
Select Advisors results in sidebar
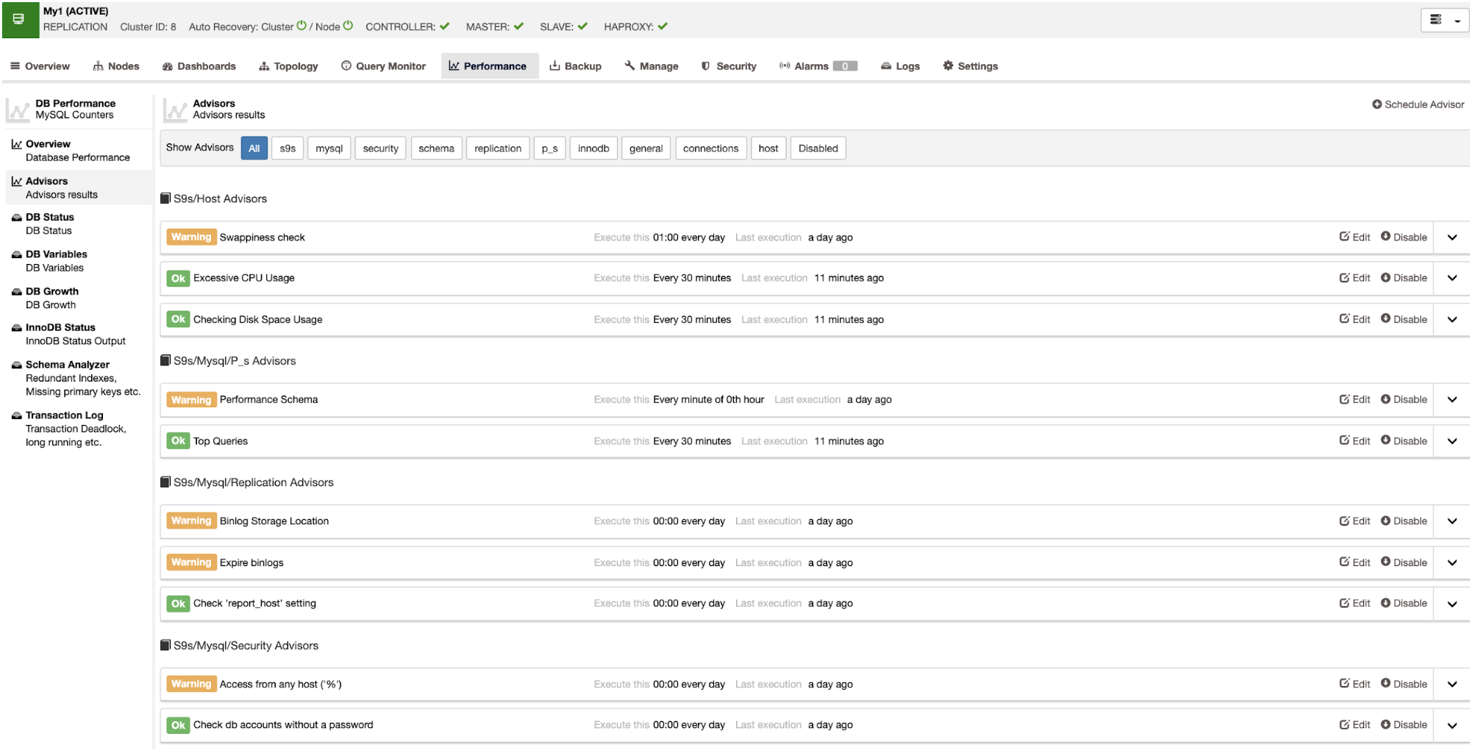click(77, 187)
